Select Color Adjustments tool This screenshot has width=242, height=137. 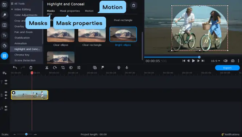coord(26,15)
